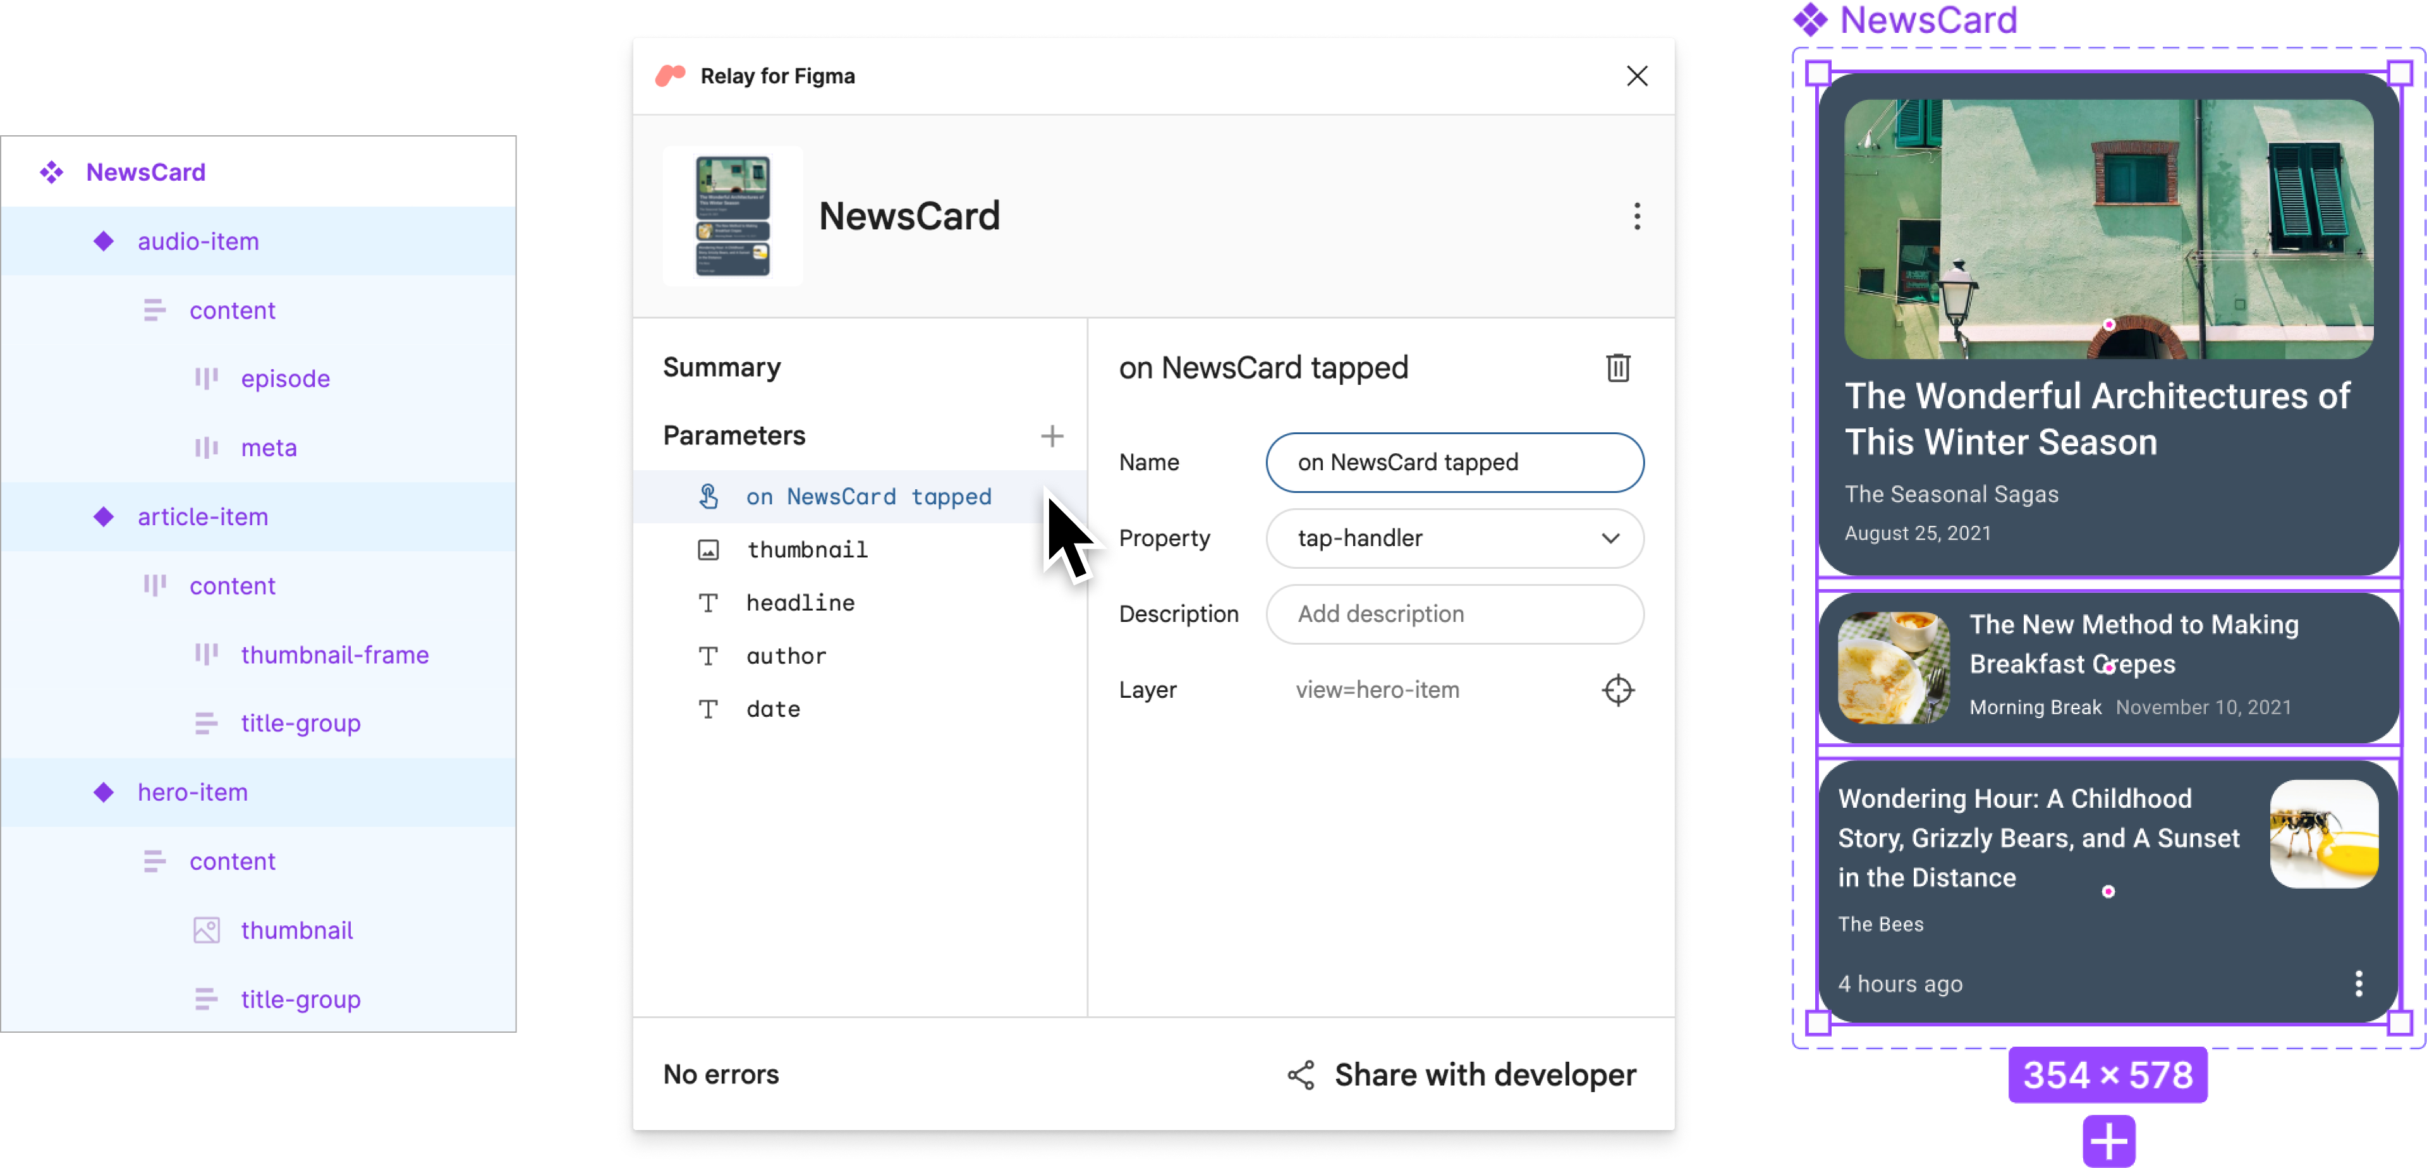2427x1168 pixels.
Task: Click the delete trash icon for on NewsCard tapped
Action: (1616, 368)
